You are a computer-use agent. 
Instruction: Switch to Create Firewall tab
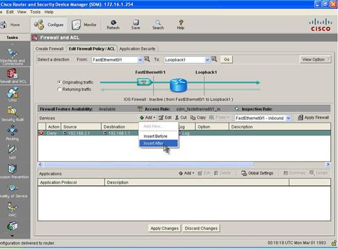[49, 49]
